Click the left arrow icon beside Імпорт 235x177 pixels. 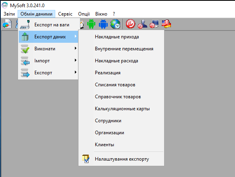point(25,61)
